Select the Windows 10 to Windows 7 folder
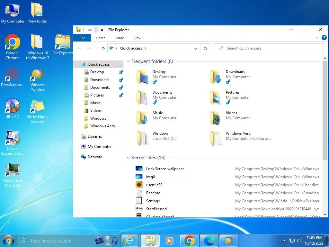The image size is (329, 247). coord(38,47)
